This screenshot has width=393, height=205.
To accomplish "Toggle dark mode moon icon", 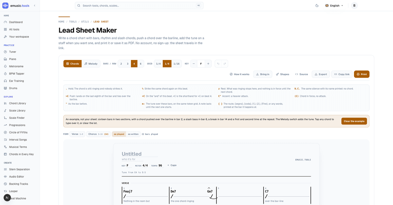I will point(317,6).
